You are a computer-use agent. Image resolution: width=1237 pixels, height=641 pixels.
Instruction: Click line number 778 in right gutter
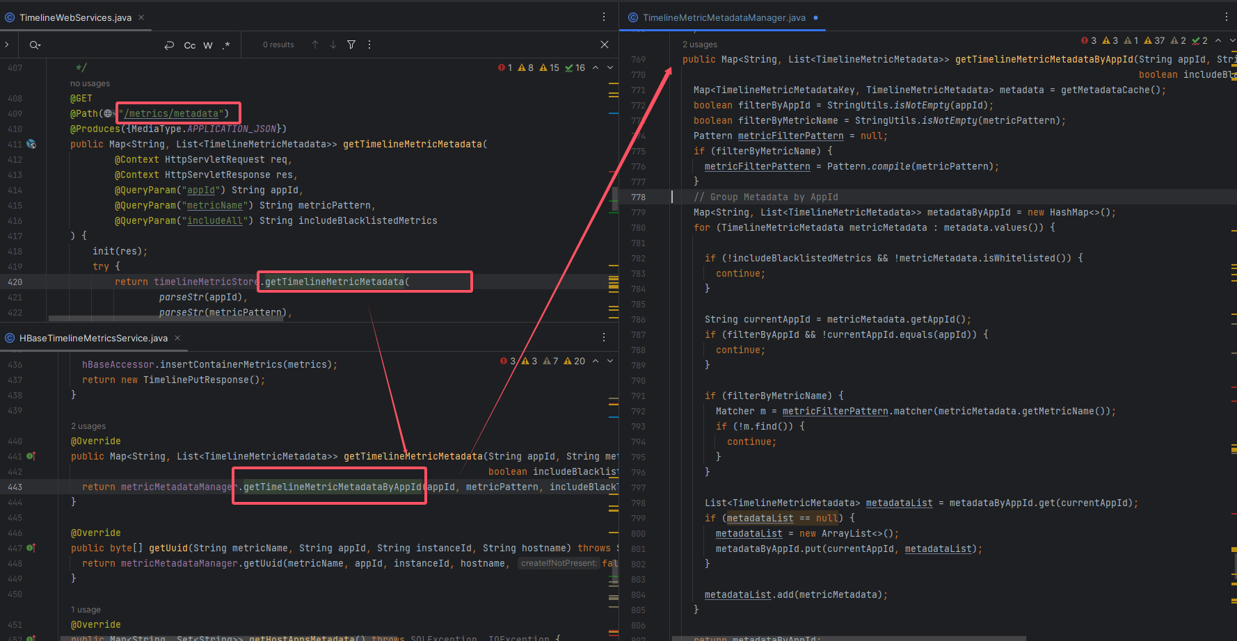coord(639,197)
